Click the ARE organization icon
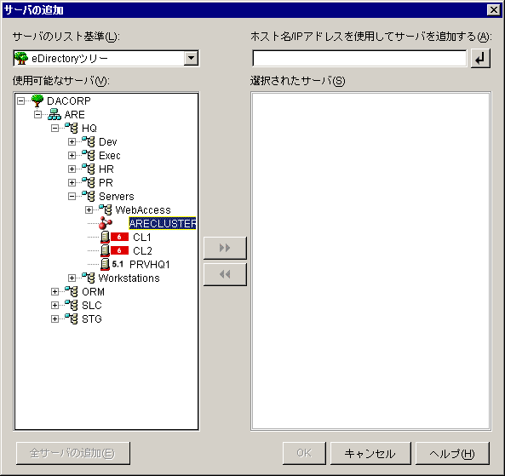The height and width of the screenshot is (476, 505). [55, 114]
